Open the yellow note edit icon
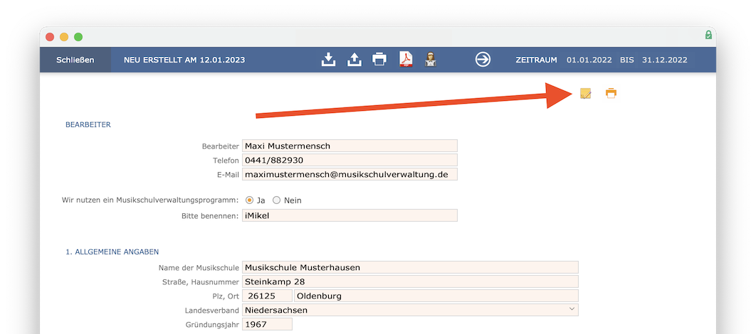The image size is (756, 334). (585, 93)
